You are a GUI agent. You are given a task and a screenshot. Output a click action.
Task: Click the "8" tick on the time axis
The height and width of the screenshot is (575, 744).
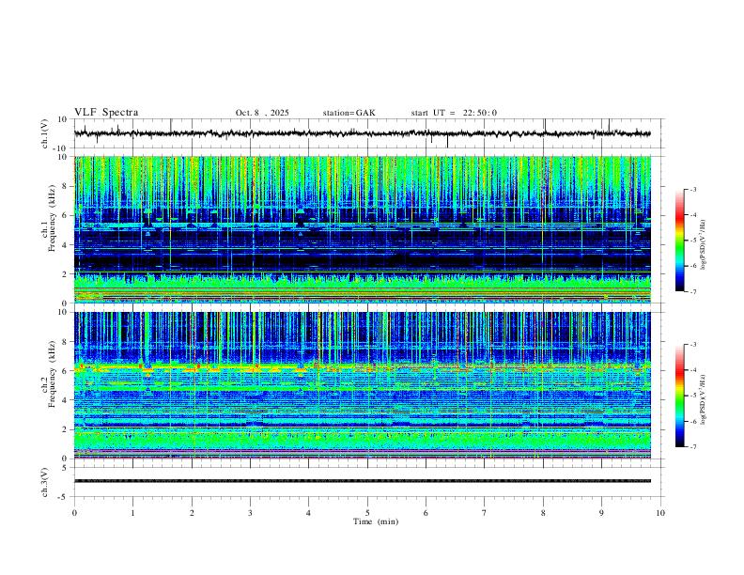point(543,513)
